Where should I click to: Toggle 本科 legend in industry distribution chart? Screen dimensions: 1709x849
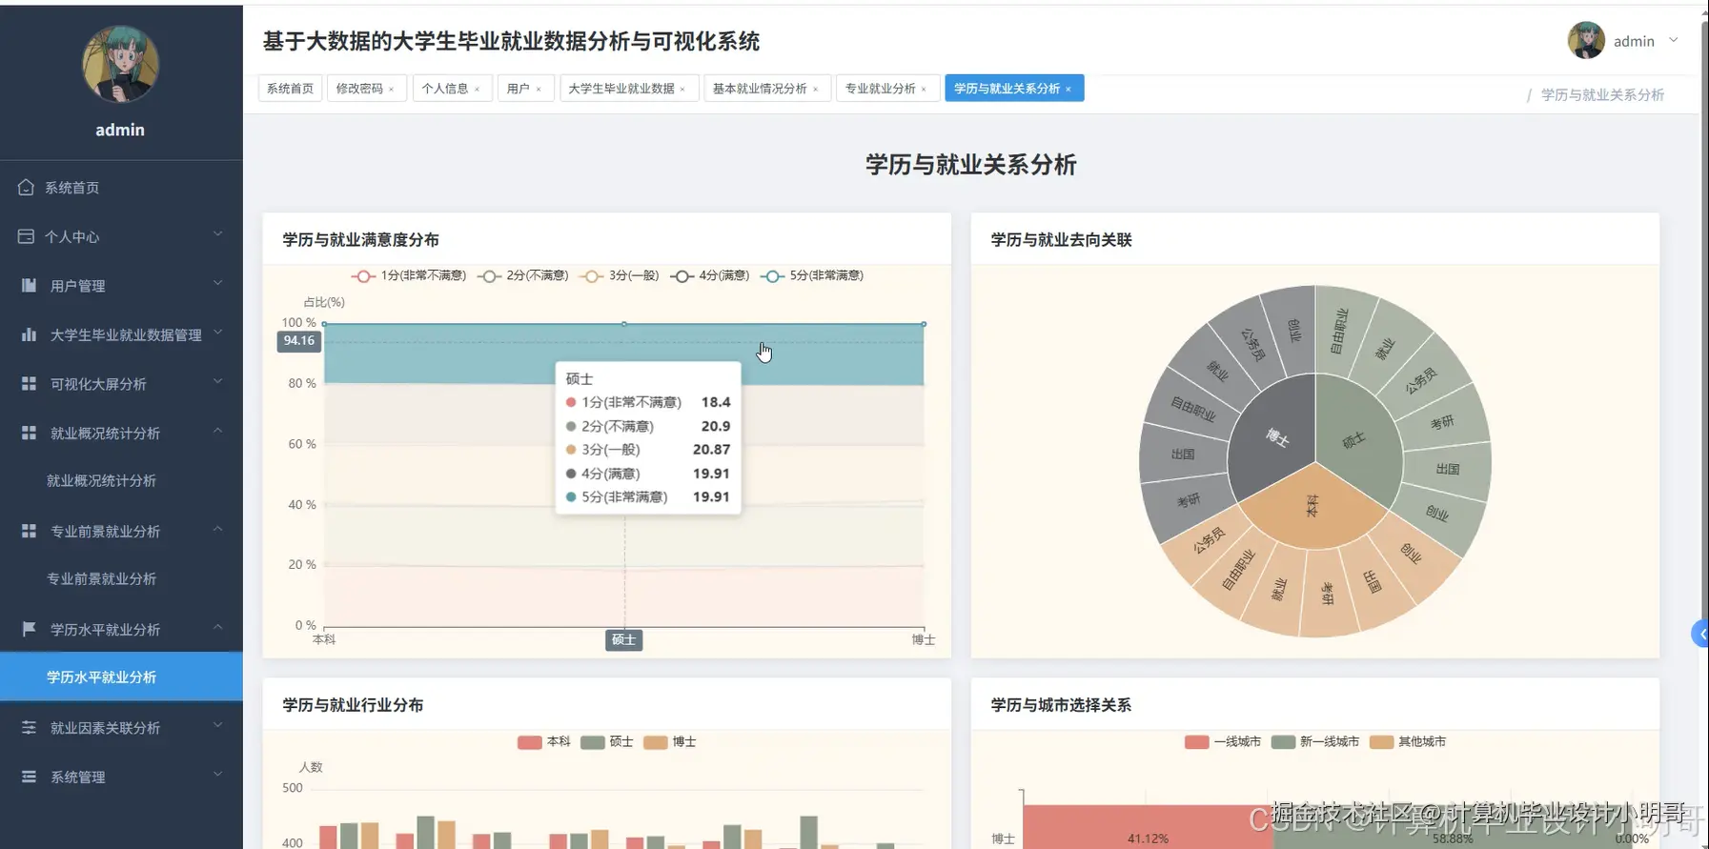tap(543, 741)
